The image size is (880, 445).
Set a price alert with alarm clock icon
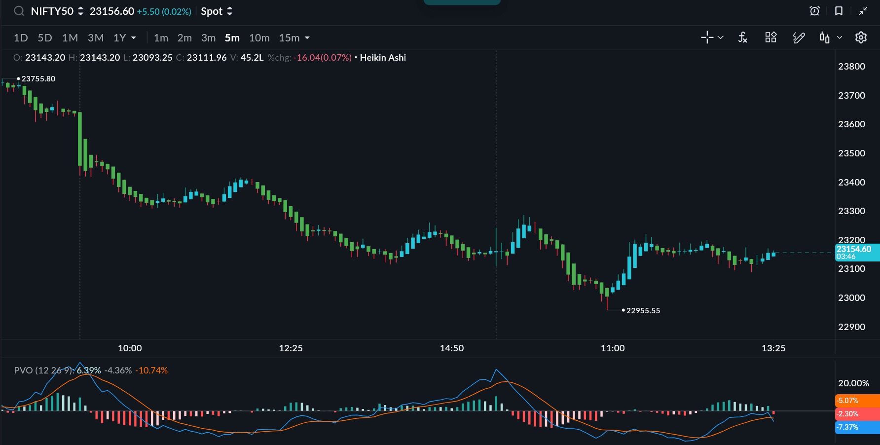[x=814, y=11]
